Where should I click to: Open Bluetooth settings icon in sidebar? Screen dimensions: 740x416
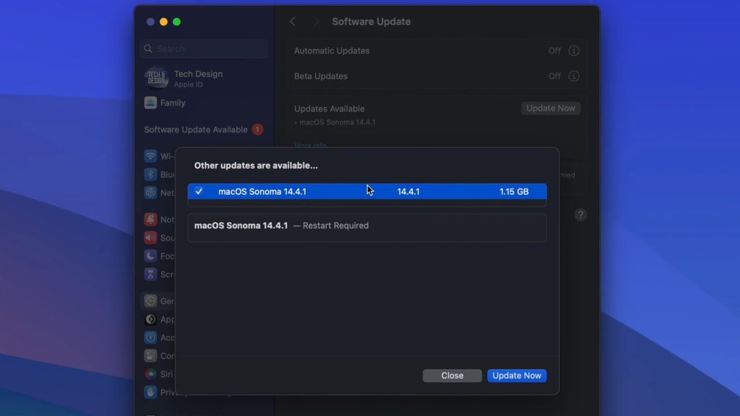pyautogui.click(x=150, y=174)
